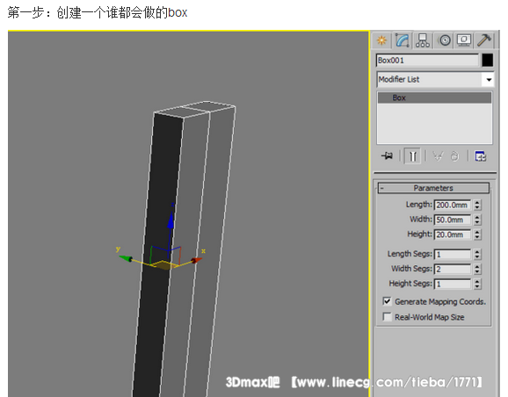Click the Length Segs field
Screen dimensions: 508x397
pyautogui.click(x=453, y=255)
